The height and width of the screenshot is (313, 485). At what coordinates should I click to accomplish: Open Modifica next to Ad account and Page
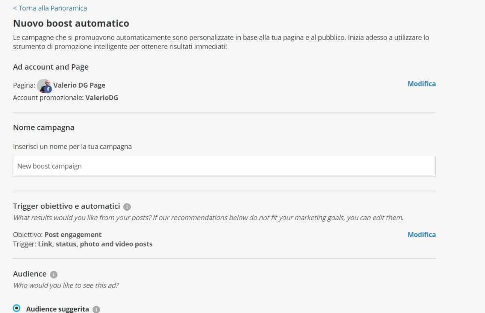click(x=421, y=84)
